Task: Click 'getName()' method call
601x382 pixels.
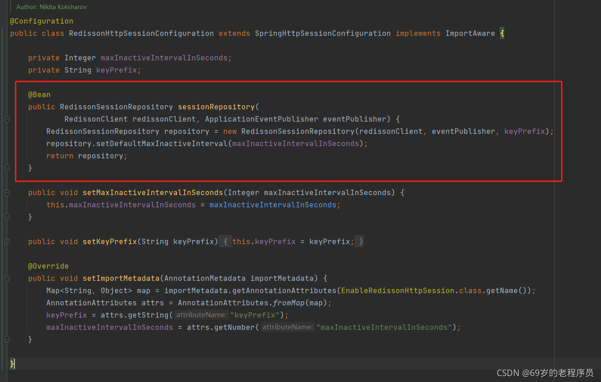Action: (507, 291)
